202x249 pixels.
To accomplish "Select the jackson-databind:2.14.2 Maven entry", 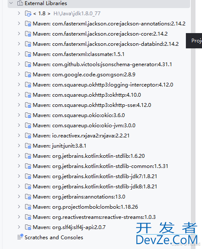I will 106,44.
